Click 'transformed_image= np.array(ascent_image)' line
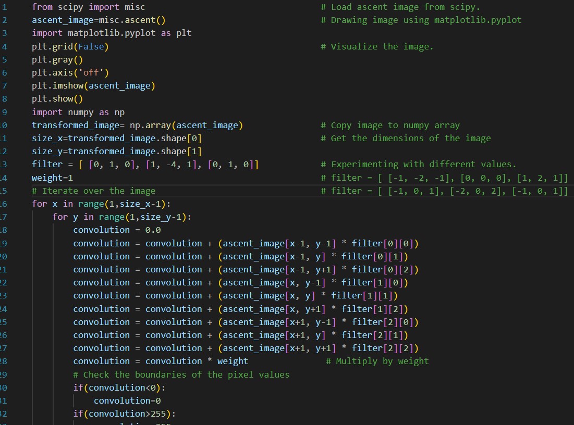The image size is (574, 425). [137, 126]
